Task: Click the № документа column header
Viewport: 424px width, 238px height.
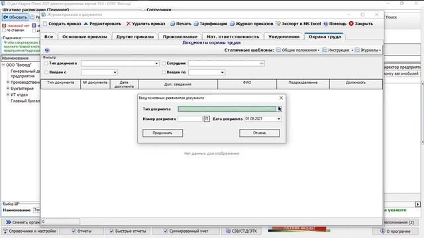Action: [x=95, y=84]
